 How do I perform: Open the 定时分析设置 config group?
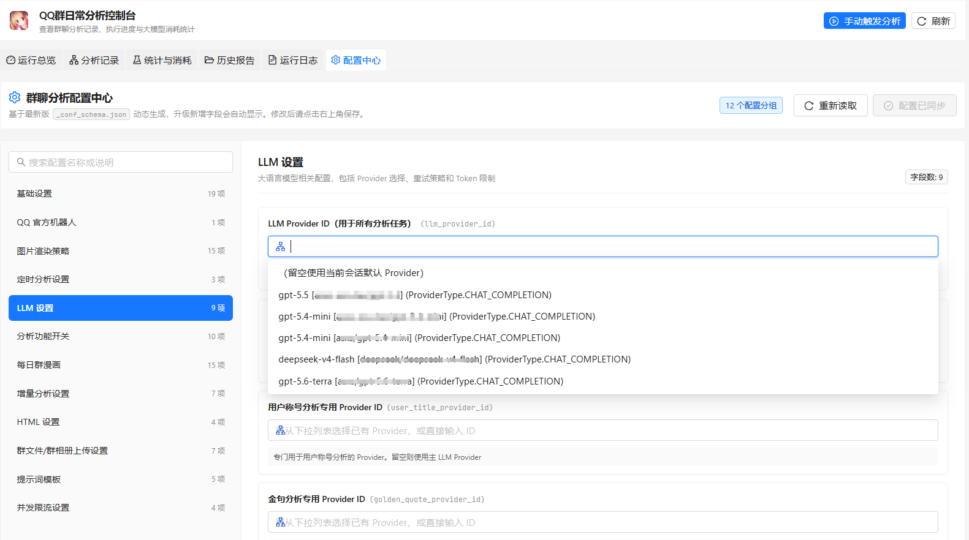(121, 279)
